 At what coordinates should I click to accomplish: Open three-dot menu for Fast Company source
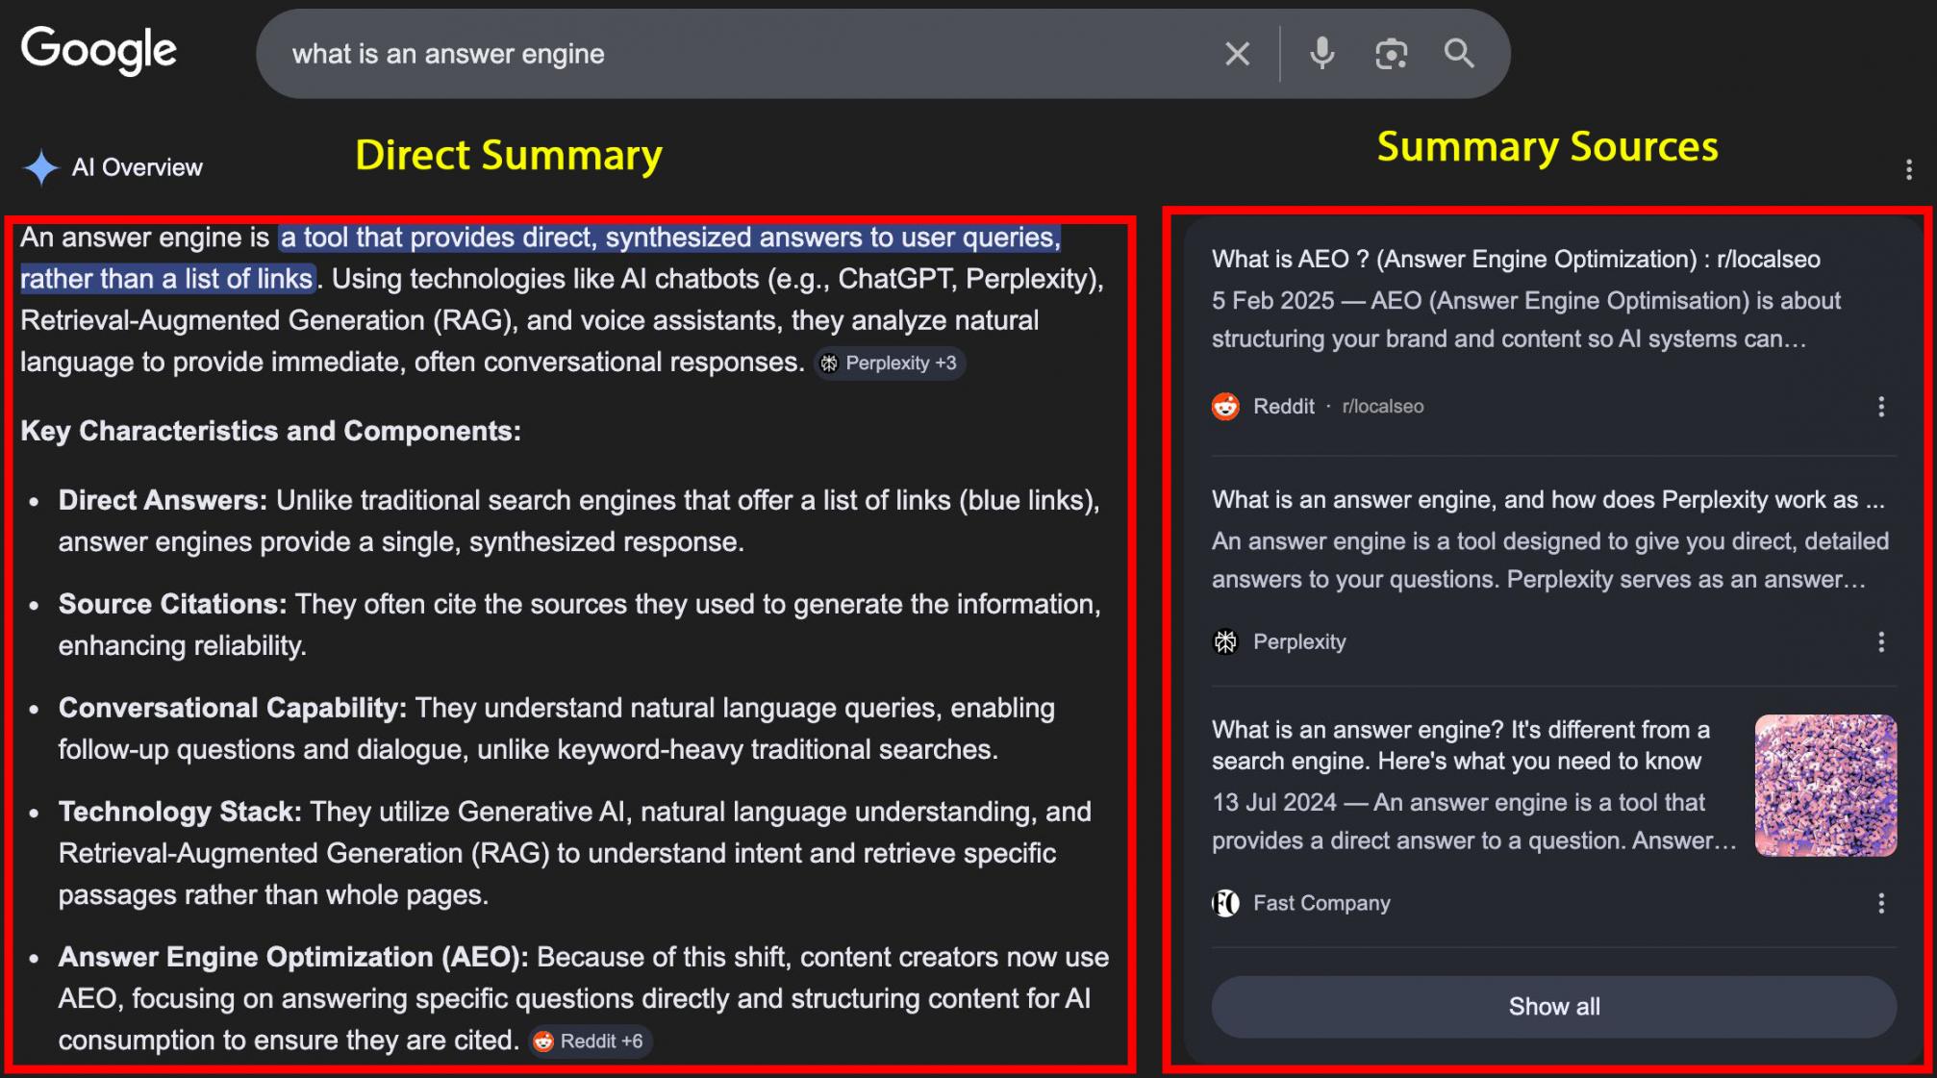1881,903
